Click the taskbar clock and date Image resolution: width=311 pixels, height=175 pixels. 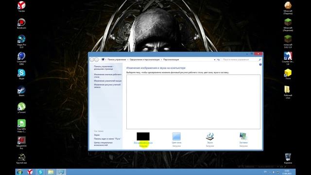pyautogui.click(x=287, y=172)
